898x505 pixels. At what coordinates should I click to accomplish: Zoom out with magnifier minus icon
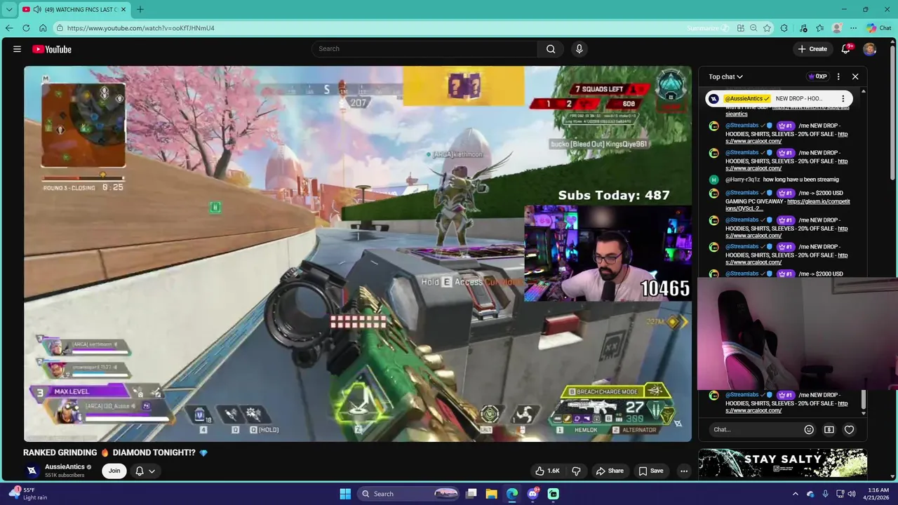click(x=753, y=28)
